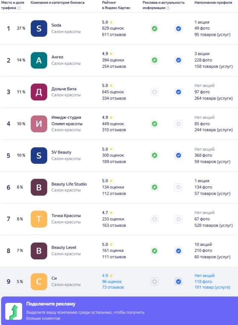Click the green advertising icon for SV Beauty
This screenshot has width=238, height=325.
[155, 155]
